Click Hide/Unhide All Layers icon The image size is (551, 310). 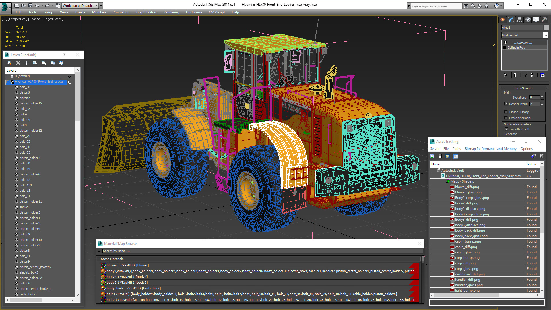(x=53, y=63)
